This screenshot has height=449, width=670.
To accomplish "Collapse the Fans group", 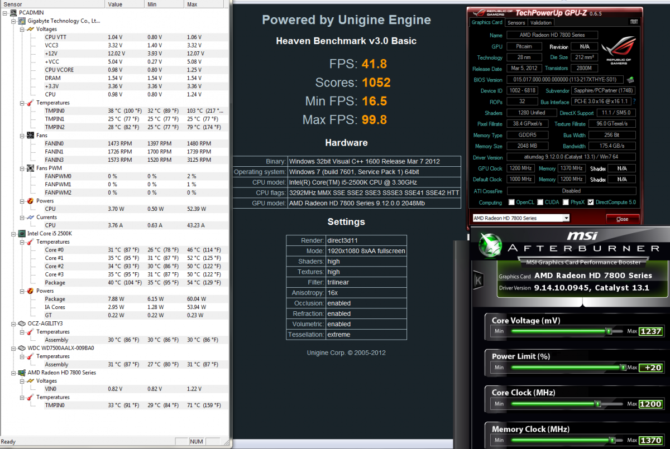I will (22, 136).
